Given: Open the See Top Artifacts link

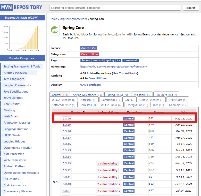Looking at the screenshot, I should (x=125, y=73).
